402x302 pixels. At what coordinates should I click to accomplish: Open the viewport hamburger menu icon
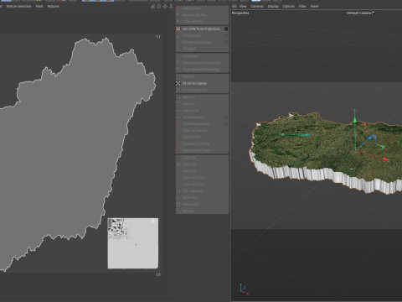(234, 6)
